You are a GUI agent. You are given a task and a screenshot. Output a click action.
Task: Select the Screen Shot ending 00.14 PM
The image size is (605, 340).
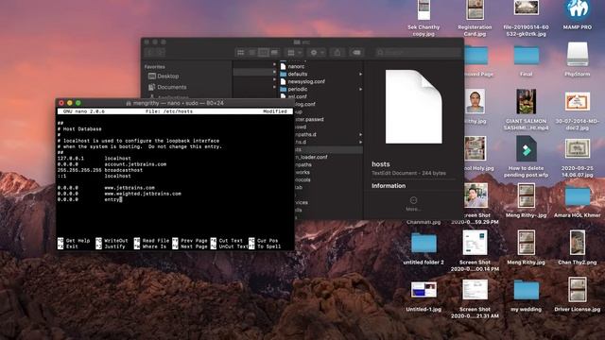(475, 243)
